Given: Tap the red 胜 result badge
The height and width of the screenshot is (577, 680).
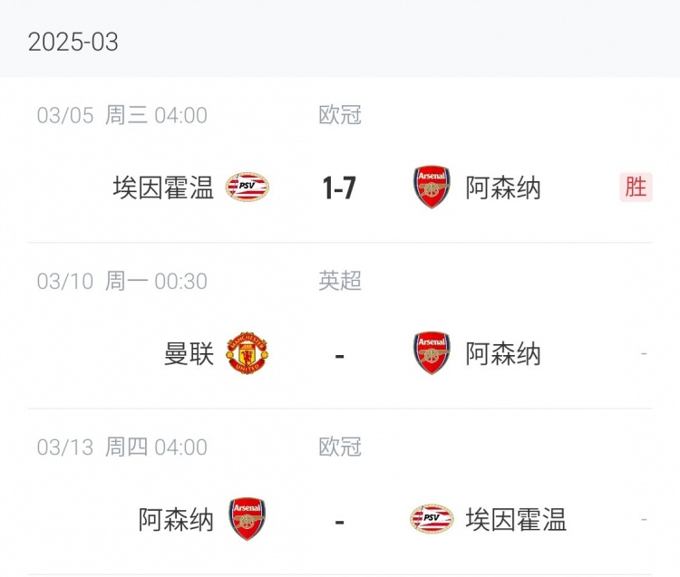Looking at the screenshot, I should (x=636, y=187).
